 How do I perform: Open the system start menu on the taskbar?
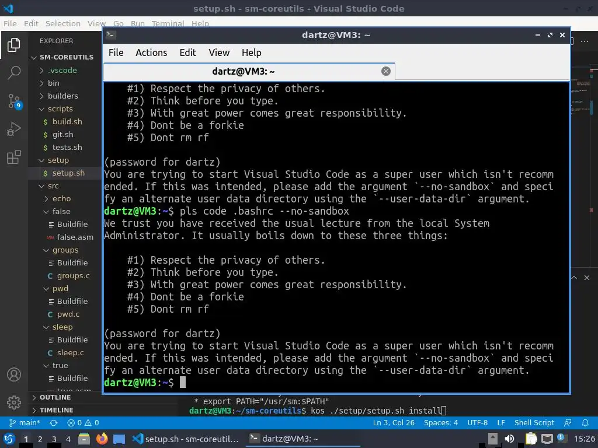pyautogui.click(x=9, y=439)
